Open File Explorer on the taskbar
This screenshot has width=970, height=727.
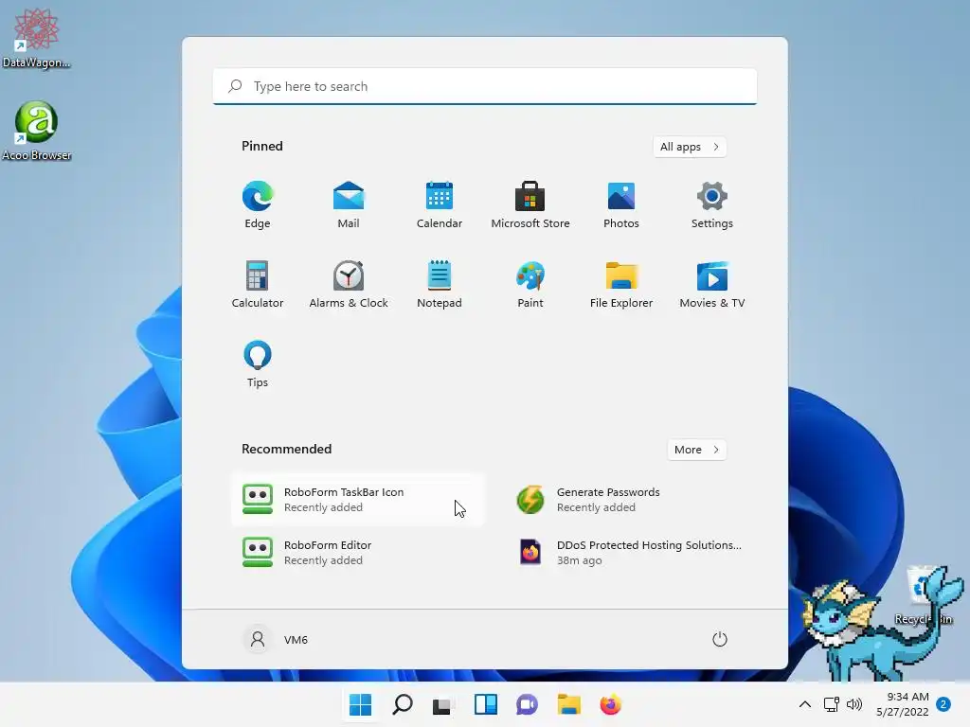[x=568, y=704]
